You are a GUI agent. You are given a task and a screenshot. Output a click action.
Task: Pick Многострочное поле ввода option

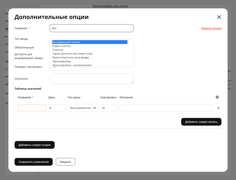tap(70, 58)
